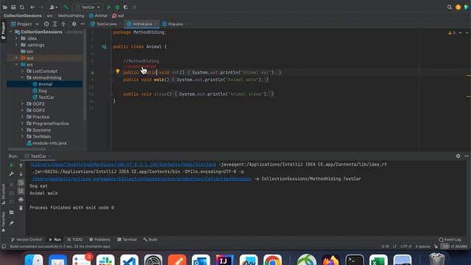This screenshot has width=471, height=265.
Task: Toggle soft-wrap in Run console
Action: [21, 183]
